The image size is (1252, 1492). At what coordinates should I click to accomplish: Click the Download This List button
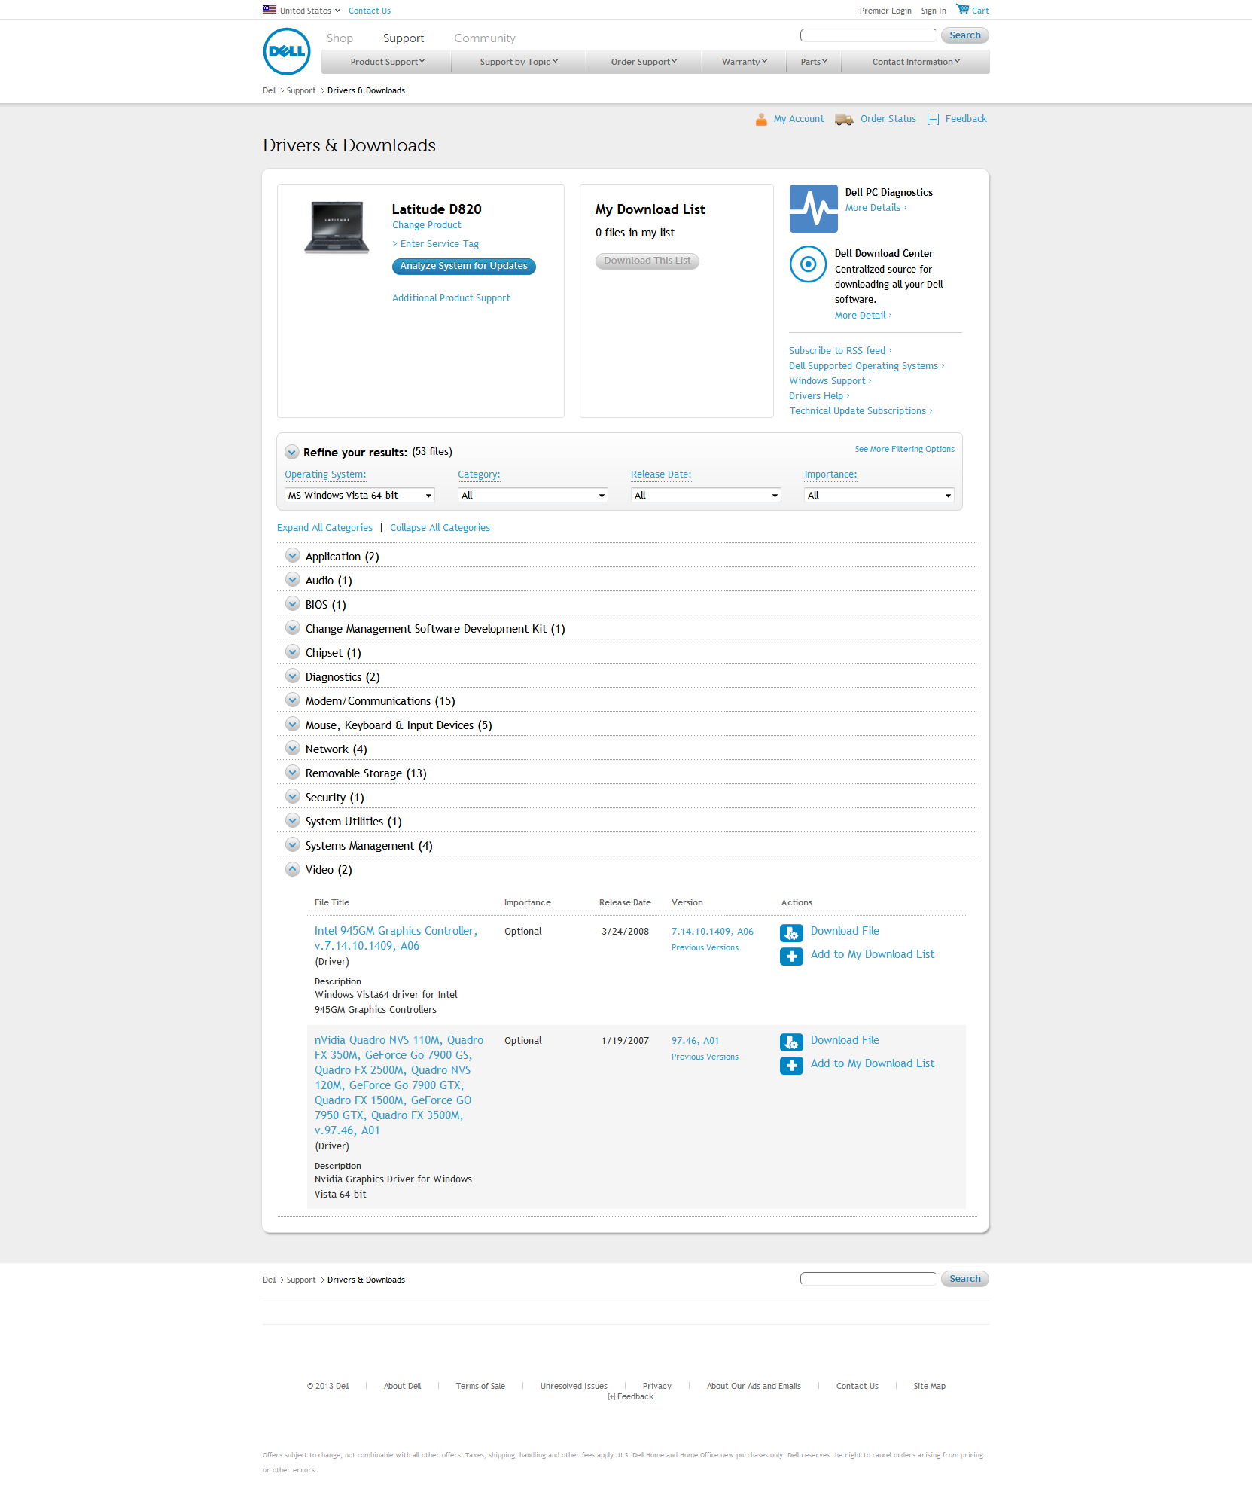pos(647,261)
